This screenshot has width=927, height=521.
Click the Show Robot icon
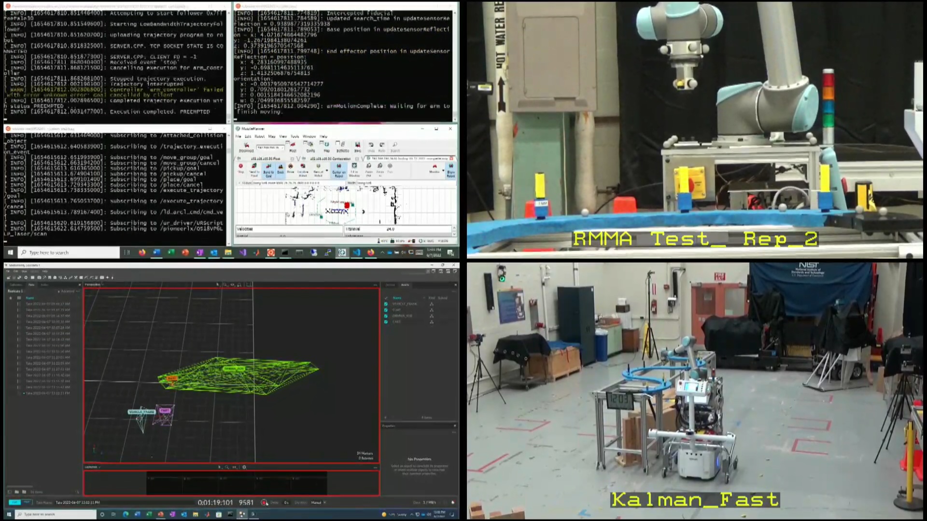[x=451, y=170]
